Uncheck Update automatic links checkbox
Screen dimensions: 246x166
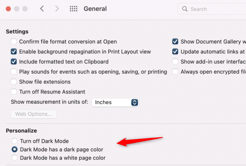point(175,52)
